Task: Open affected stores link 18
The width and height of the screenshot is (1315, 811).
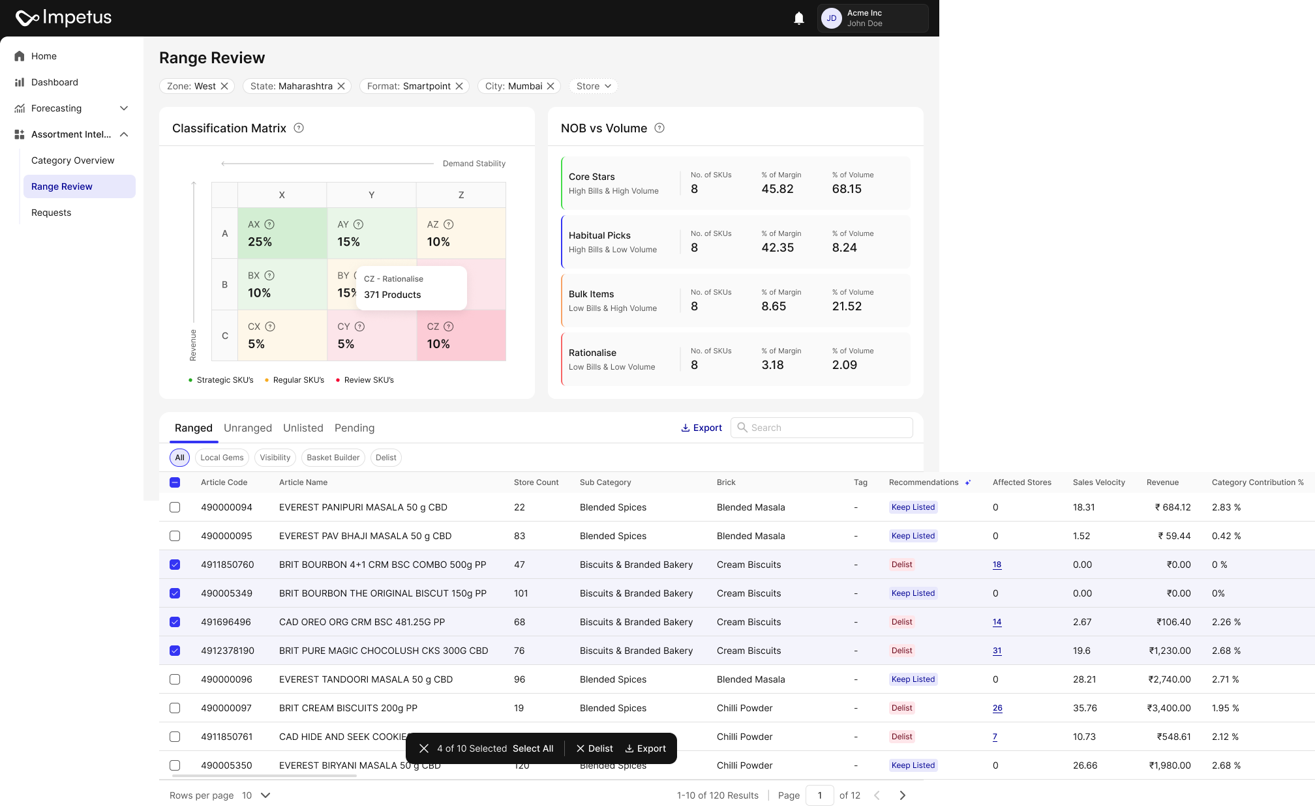Action: point(997,565)
